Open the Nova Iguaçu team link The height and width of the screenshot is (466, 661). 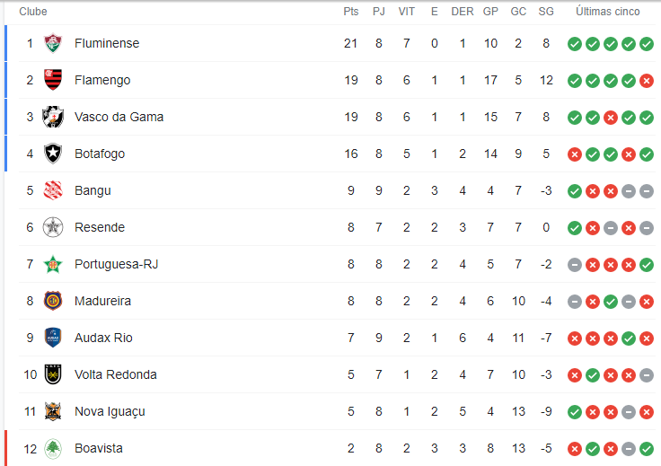tap(110, 411)
